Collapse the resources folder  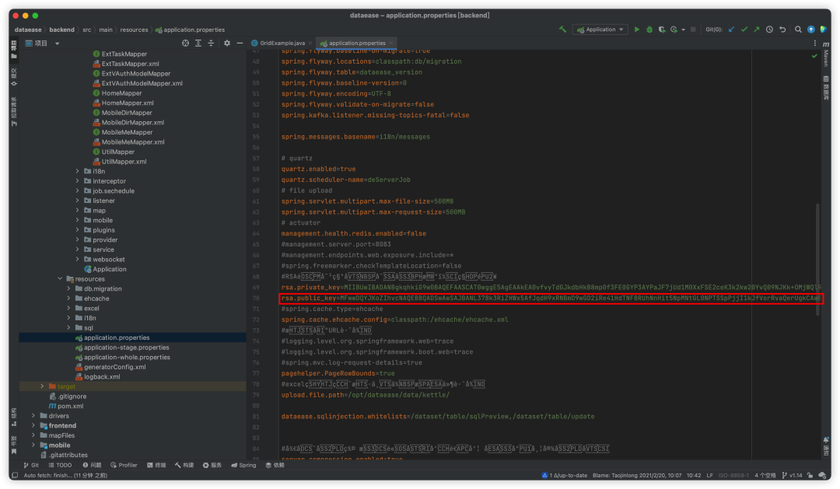pos(60,279)
